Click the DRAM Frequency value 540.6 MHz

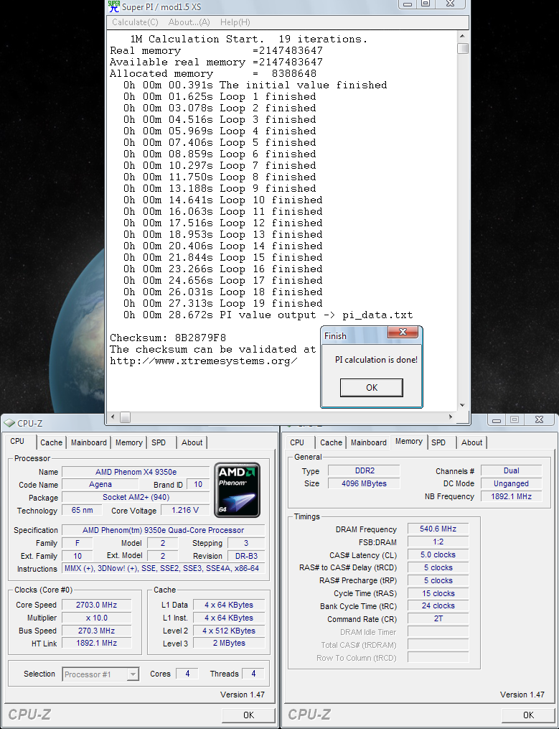point(438,529)
